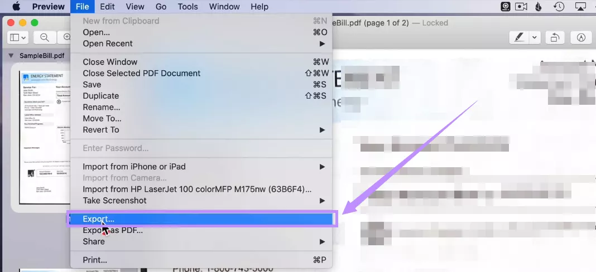Open the highlight color dropdown arrow

click(535, 37)
